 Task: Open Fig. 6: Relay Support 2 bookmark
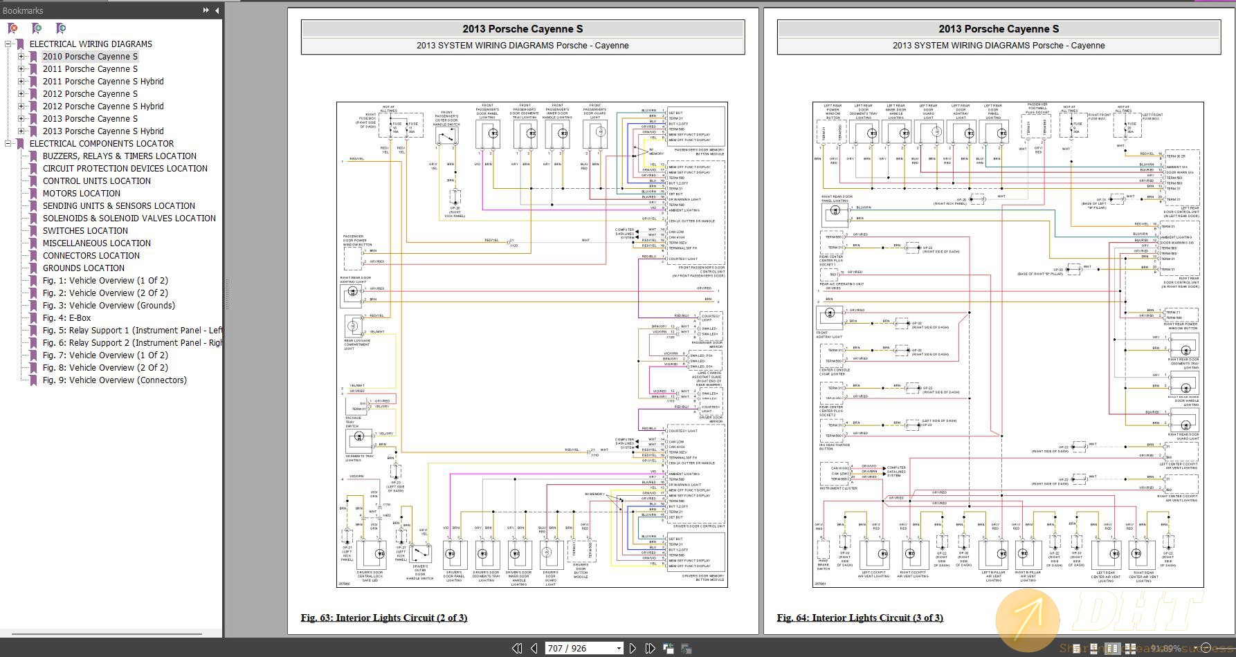coord(131,343)
